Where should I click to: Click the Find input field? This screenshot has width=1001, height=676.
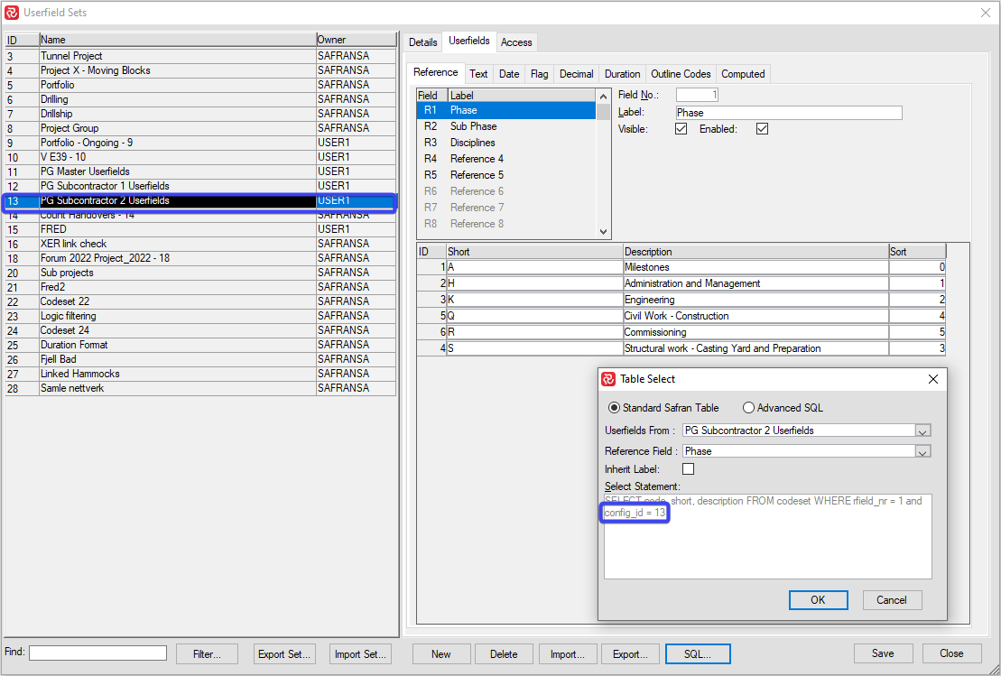97,653
